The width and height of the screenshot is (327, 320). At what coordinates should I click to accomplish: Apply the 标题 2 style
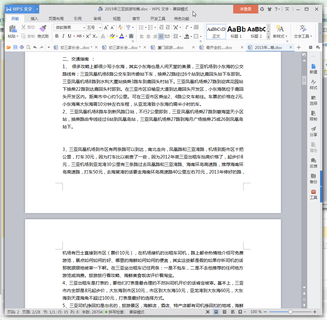[x=256, y=32]
